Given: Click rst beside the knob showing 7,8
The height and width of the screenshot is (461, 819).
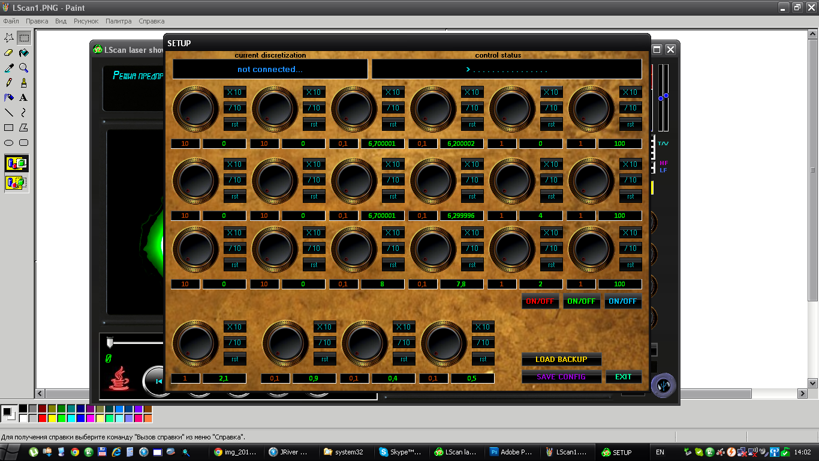Looking at the screenshot, I should [x=472, y=265].
